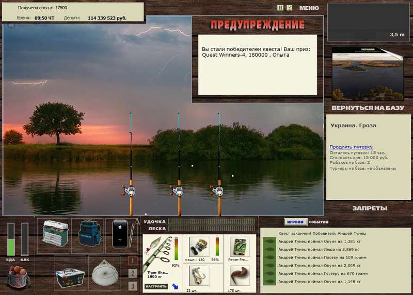Click the ЛЕСКА tension bar
Image resolution: width=413 pixels, height=295 pixels.
[212, 229]
